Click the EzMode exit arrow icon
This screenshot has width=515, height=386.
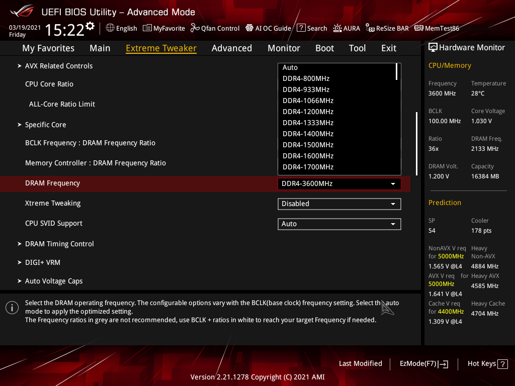coord(444,364)
